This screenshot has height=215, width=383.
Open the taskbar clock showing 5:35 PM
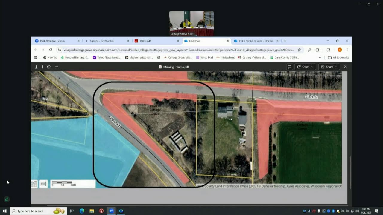pos(366,211)
